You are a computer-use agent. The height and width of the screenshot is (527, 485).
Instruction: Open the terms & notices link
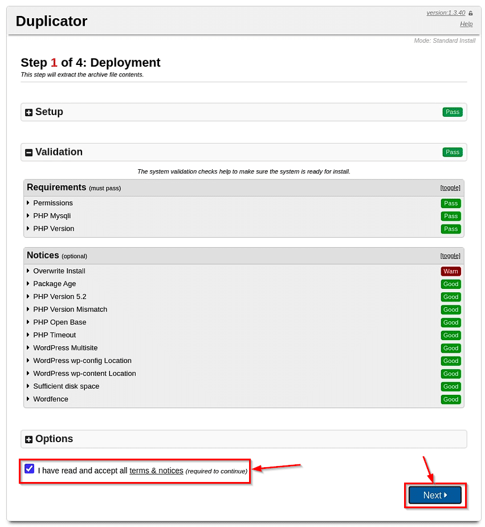pyautogui.click(x=156, y=471)
